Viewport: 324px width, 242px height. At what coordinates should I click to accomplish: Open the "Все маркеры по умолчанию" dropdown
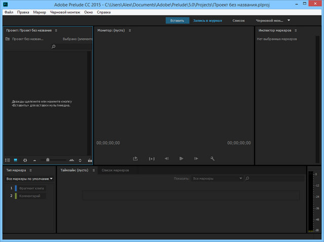[29, 179]
